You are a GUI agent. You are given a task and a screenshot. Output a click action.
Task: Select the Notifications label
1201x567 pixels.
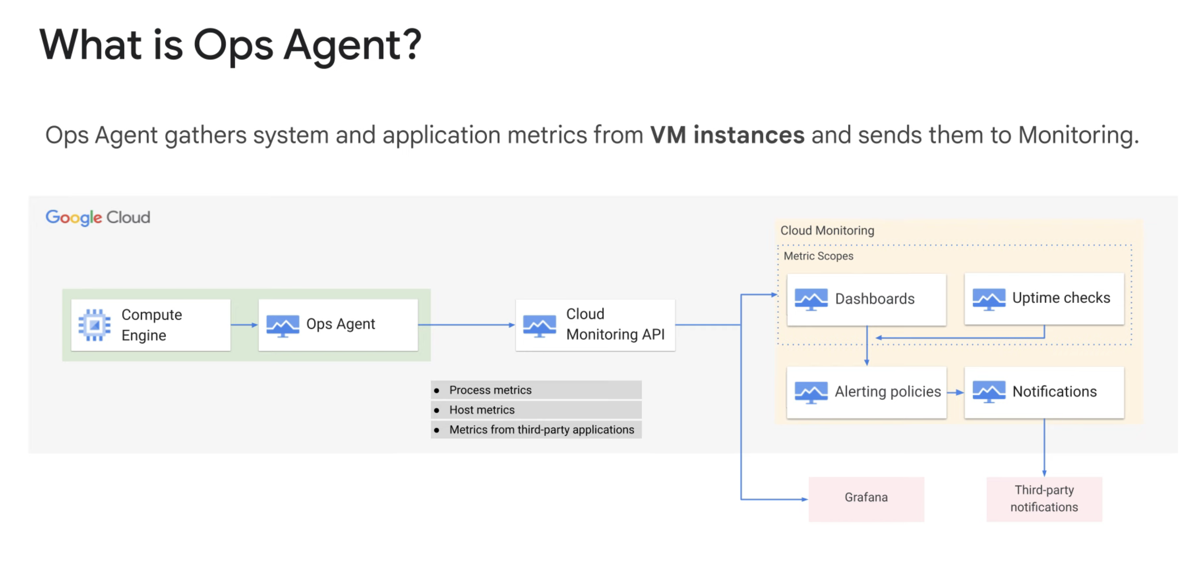(1055, 392)
